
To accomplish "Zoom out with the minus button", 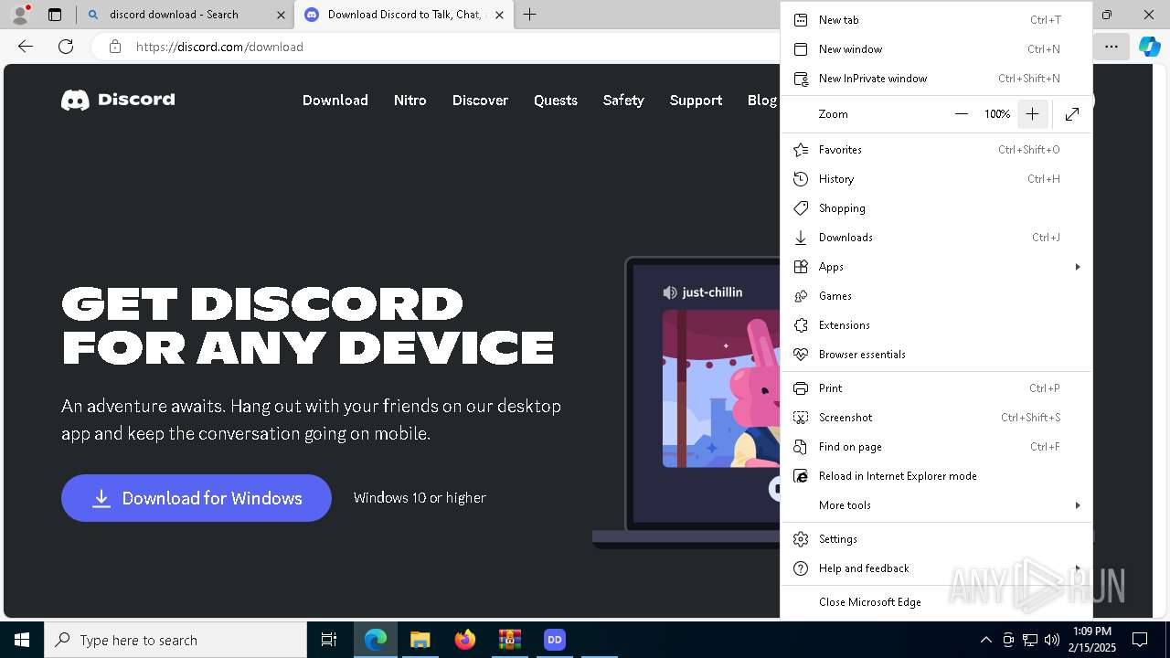I will pos(961,114).
